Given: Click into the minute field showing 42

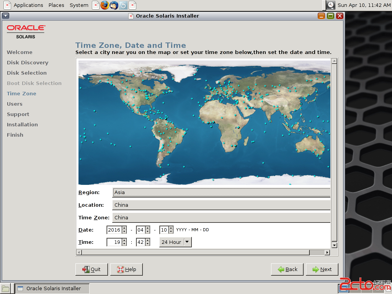Looking at the screenshot, I should tap(140, 242).
